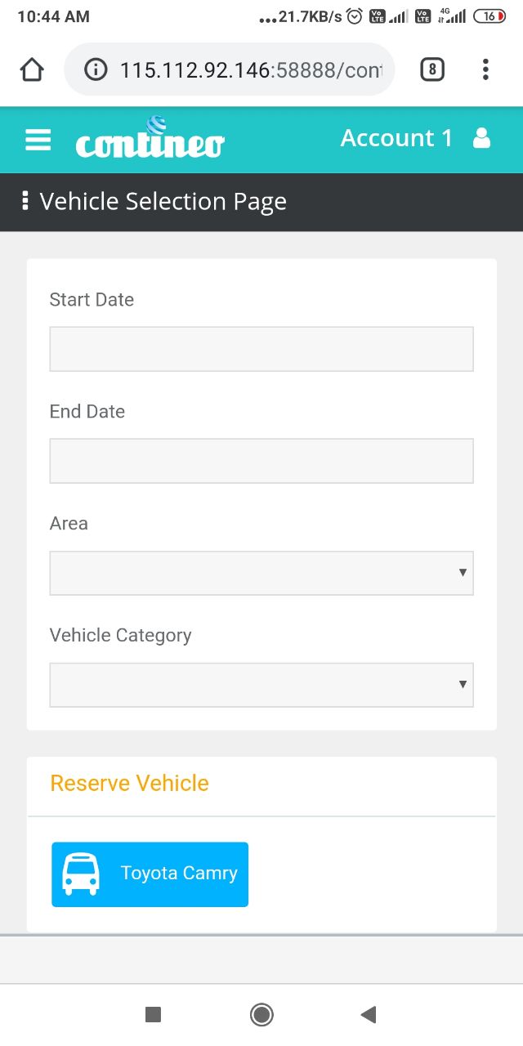Tap the contineo logo
Image resolution: width=523 pixels, height=1046 pixels.
tap(150, 137)
